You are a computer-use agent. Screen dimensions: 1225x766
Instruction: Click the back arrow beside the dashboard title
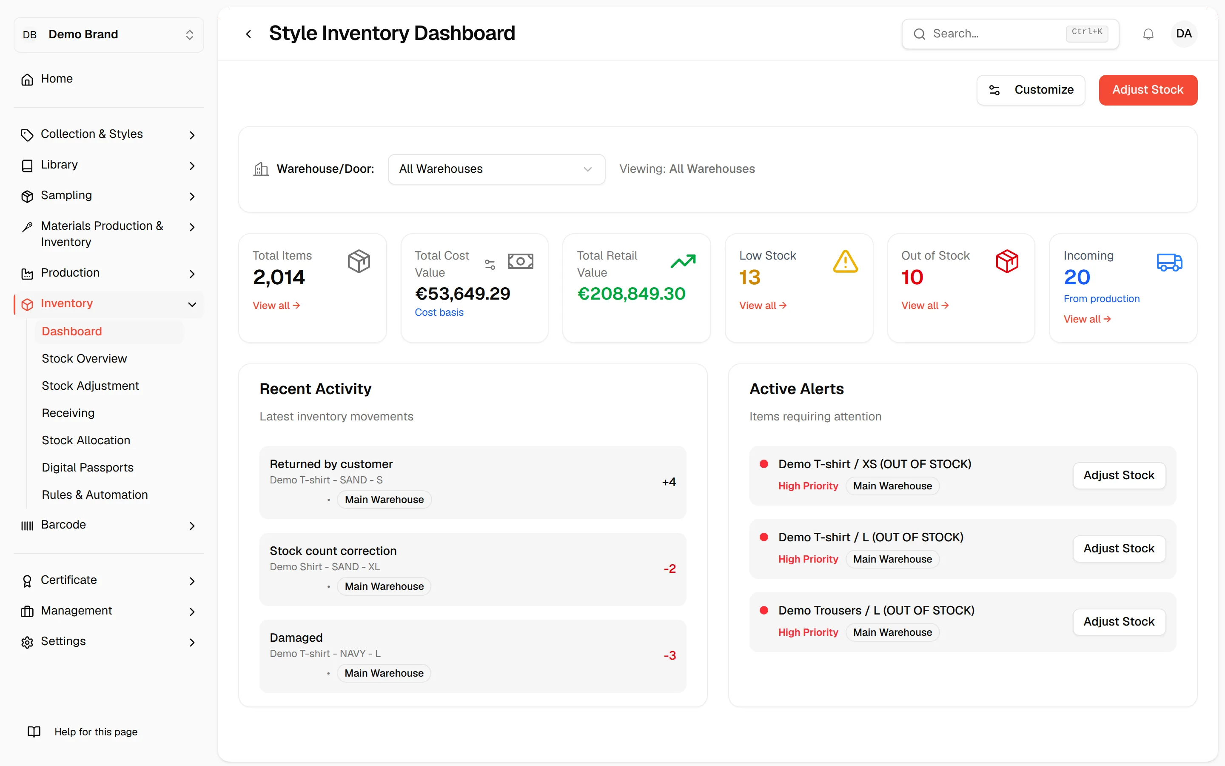click(248, 34)
